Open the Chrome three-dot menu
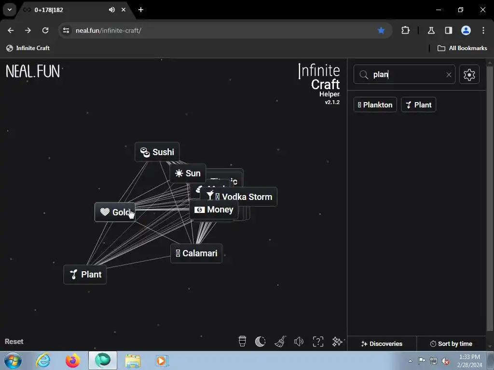This screenshot has height=370, width=494. point(483,30)
